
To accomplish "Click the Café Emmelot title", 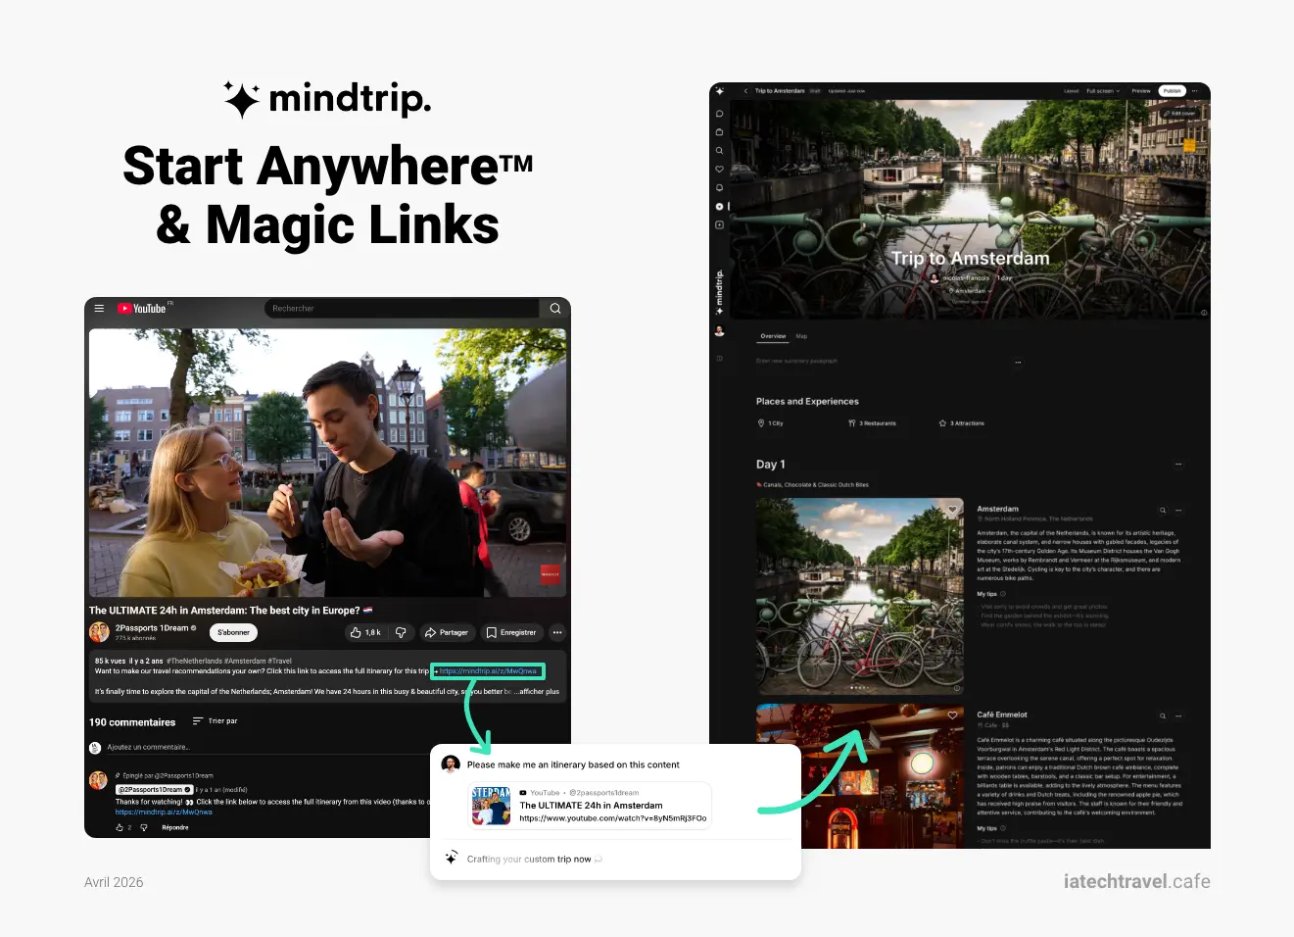I will coord(1002,715).
